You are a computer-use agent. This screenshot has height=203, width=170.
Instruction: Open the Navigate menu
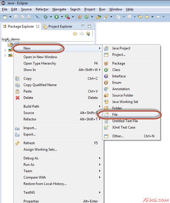(59, 9)
